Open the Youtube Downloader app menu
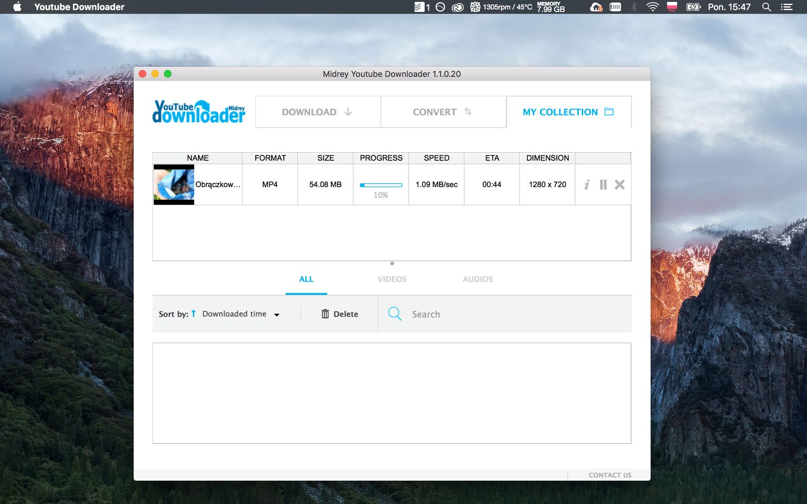Viewport: 807px width, 504px height. 79,7
